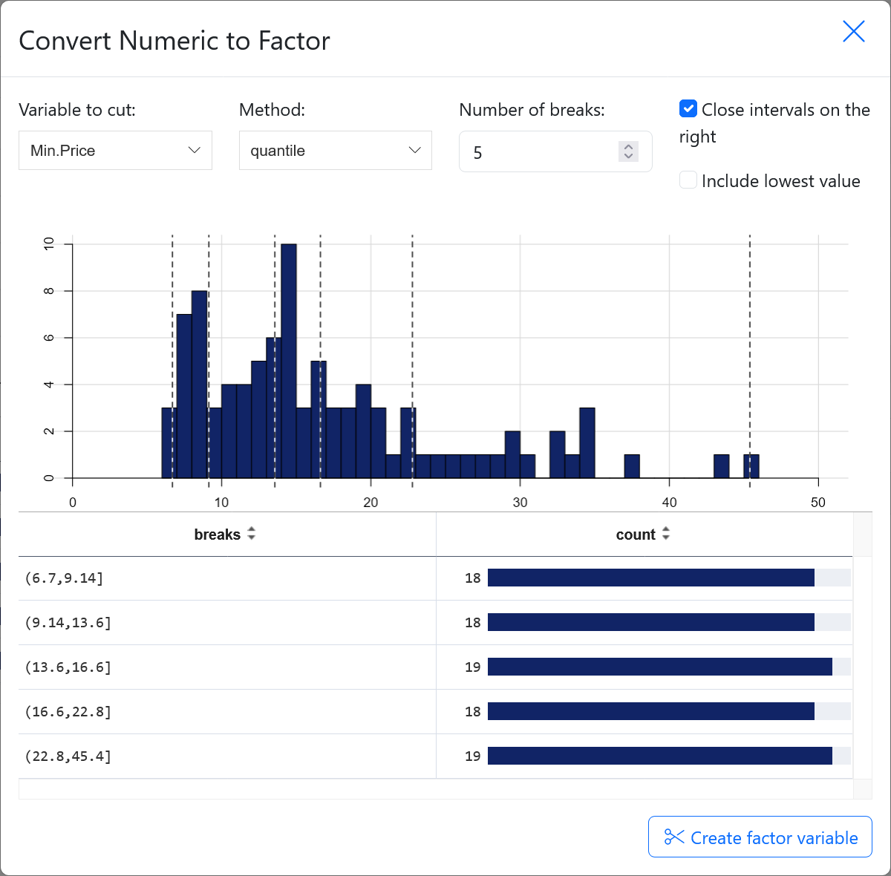Expand the Method quantile dropdown

(x=335, y=151)
